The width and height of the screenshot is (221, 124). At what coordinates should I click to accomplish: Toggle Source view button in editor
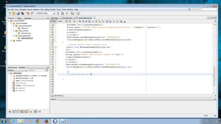(x=54, y=21)
